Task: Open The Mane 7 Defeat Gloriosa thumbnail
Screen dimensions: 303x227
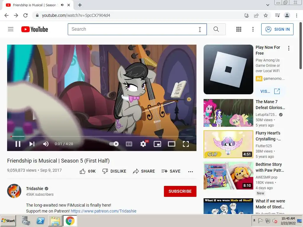Action: click(x=228, y=113)
